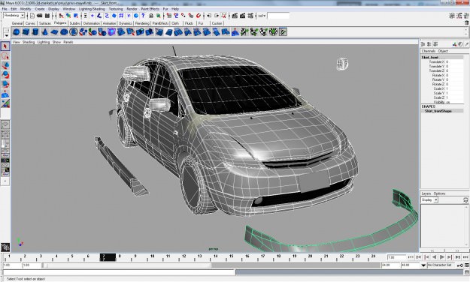Select the arrow Select tool in the toolbox

pos(5,46)
